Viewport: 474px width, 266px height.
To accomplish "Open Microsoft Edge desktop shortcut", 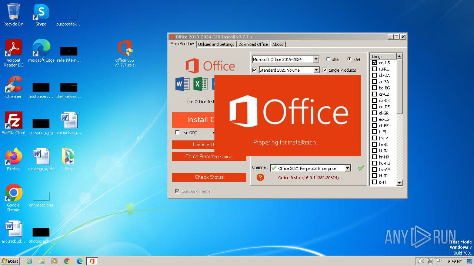I will pyautogui.click(x=41, y=51).
